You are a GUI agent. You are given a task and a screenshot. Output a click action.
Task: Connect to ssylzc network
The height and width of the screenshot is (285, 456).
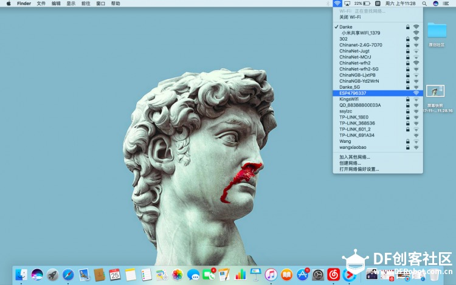(378, 111)
